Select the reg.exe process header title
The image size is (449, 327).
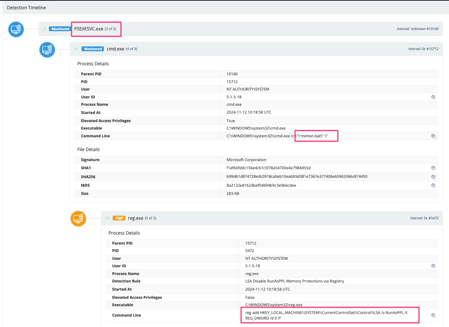point(136,218)
